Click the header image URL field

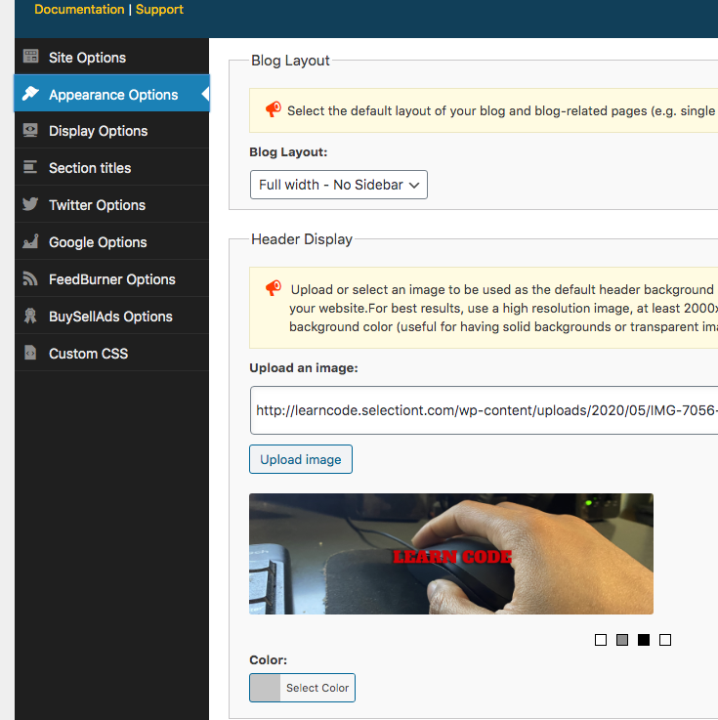[484, 410]
